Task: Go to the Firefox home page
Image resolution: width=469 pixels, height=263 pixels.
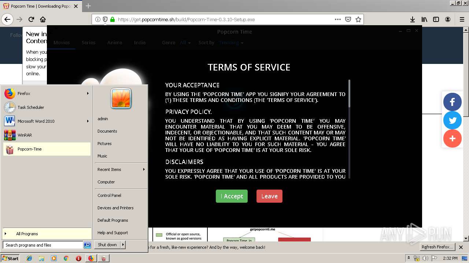Action: point(43,19)
